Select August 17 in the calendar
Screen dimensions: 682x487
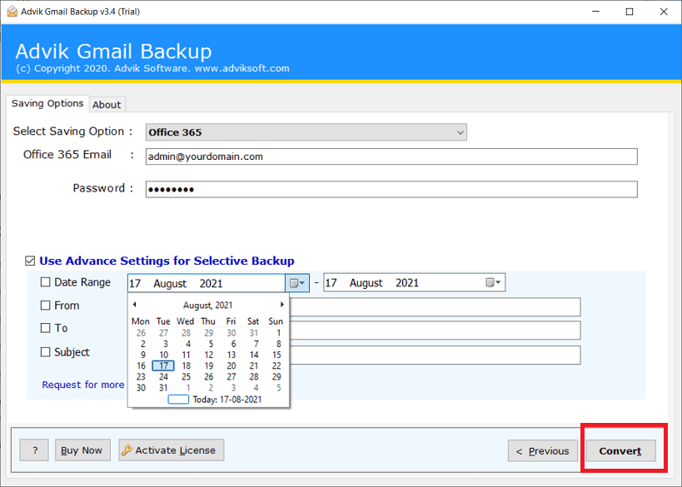163,365
